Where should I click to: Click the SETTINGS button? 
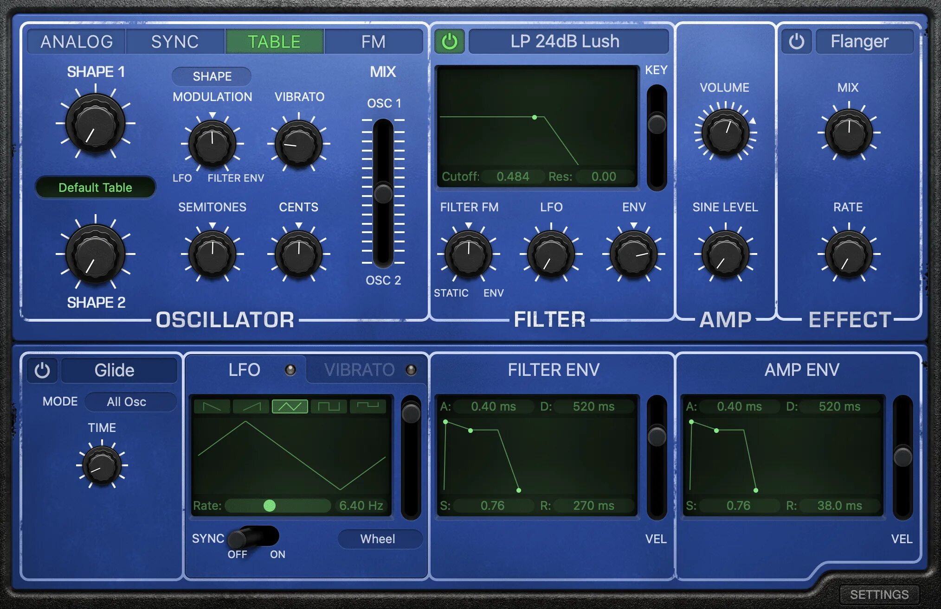[x=879, y=594]
